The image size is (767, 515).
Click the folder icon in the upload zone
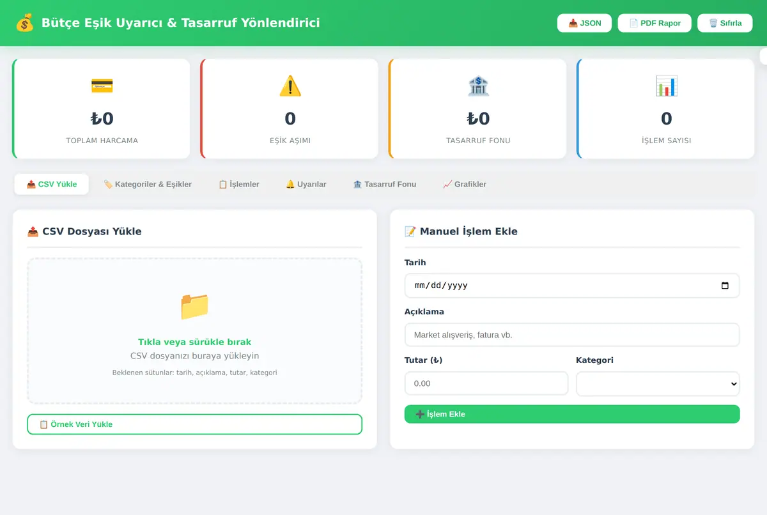pyautogui.click(x=195, y=306)
